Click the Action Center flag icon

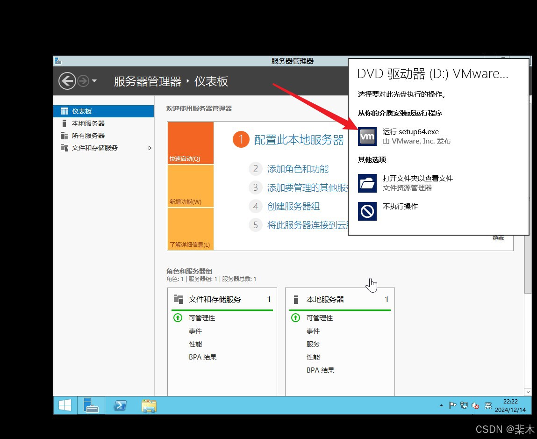tap(452, 405)
